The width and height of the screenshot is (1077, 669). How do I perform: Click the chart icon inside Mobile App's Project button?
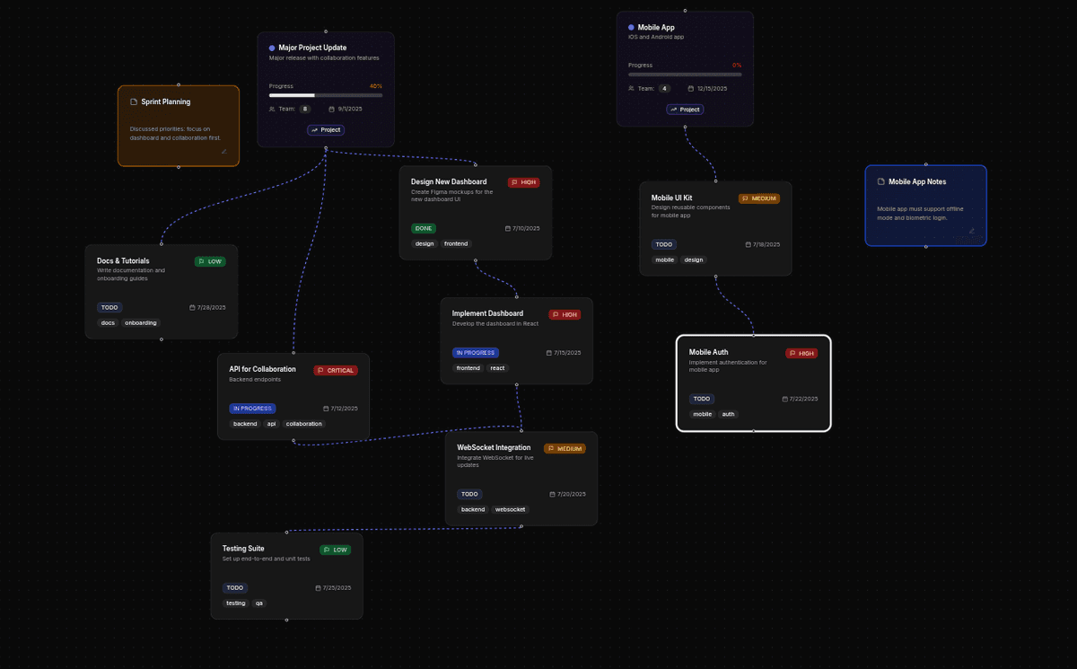[673, 109]
